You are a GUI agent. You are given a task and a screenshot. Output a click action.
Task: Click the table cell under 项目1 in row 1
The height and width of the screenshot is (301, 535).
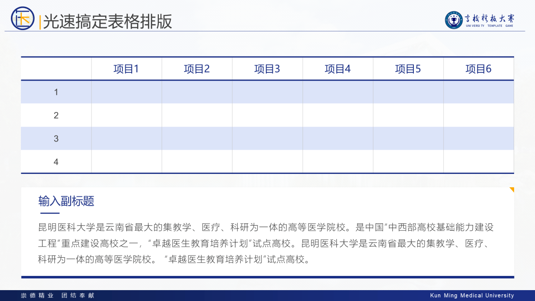(127, 92)
